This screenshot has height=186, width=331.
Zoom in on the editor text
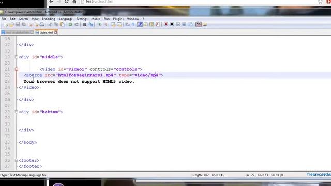coord(99,25)
